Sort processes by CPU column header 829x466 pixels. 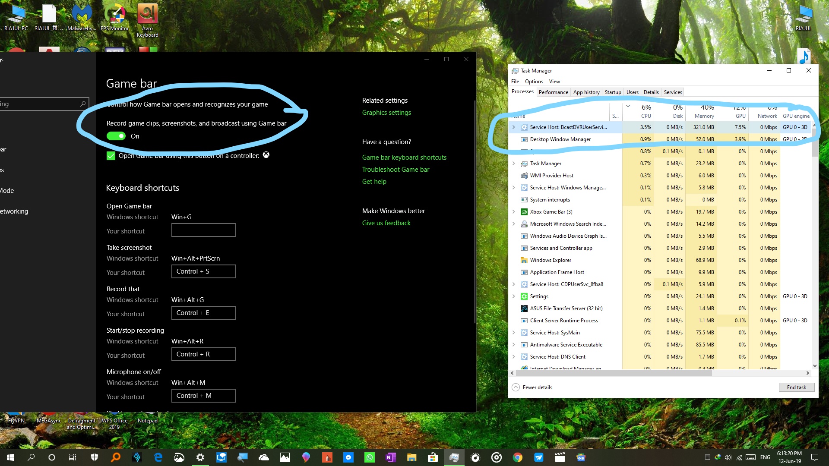(638, 111)
